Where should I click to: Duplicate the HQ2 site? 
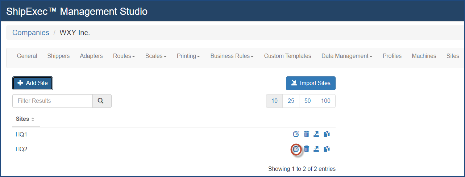click(x=327, y=149)
